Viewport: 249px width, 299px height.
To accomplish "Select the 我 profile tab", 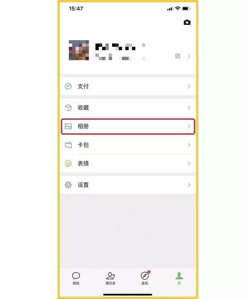I will click(x=179, y=278).
